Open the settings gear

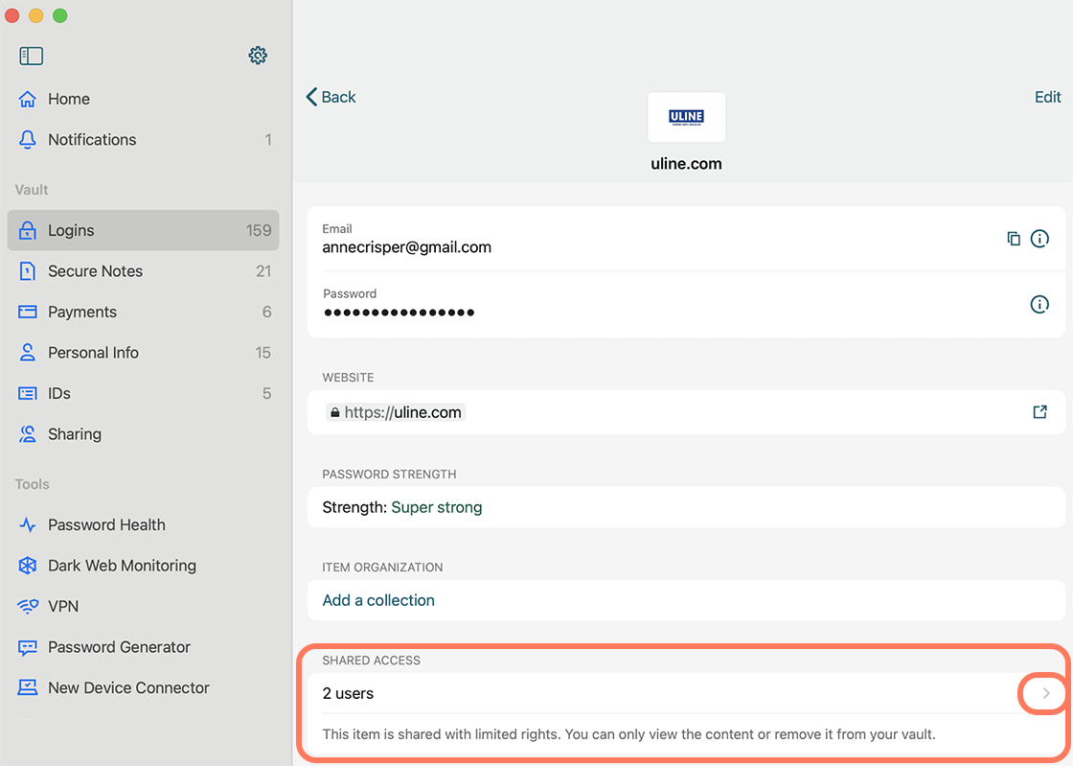point(258,55)
